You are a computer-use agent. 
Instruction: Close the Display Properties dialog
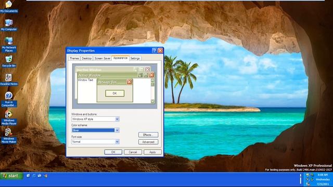(x=160, y=50)
